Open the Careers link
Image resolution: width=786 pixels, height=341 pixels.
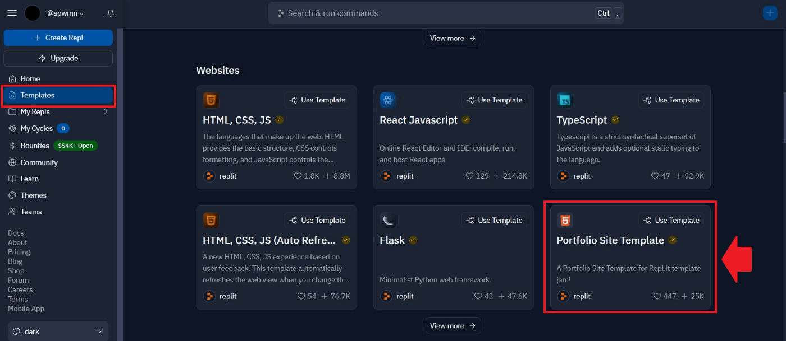(x=20, y=290)
